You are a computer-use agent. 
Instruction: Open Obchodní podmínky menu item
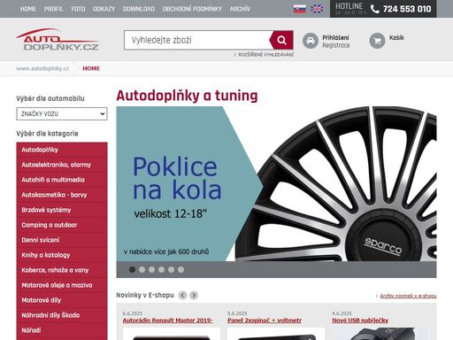click(x=192, y=9)
